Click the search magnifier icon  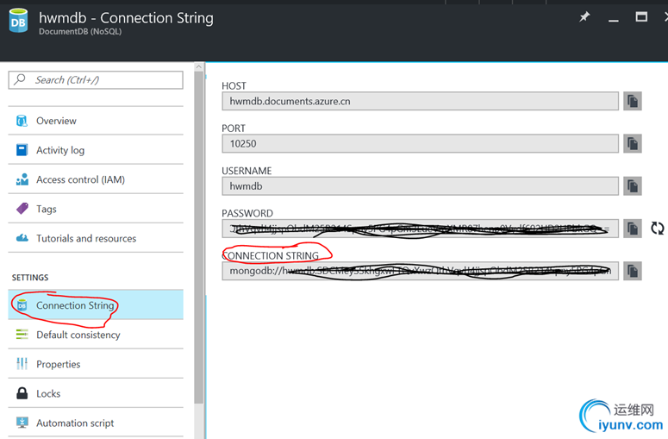[20, 79]
